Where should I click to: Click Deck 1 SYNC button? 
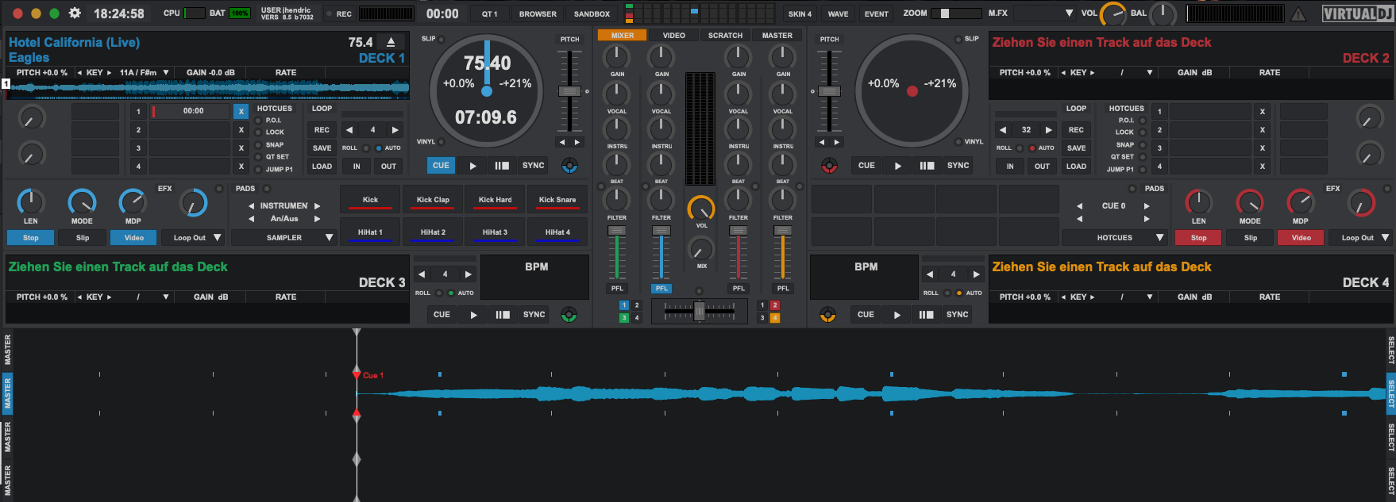point(534,166)
